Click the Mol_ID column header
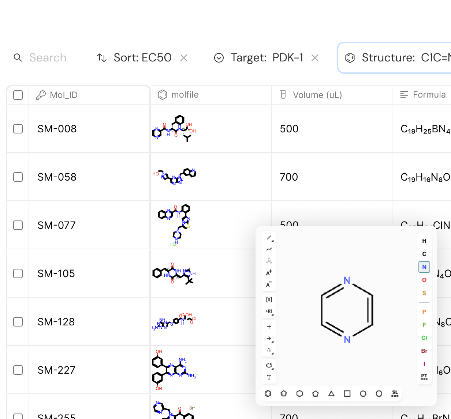The width and height of the screenshot is (451, 419). (64, 95)
